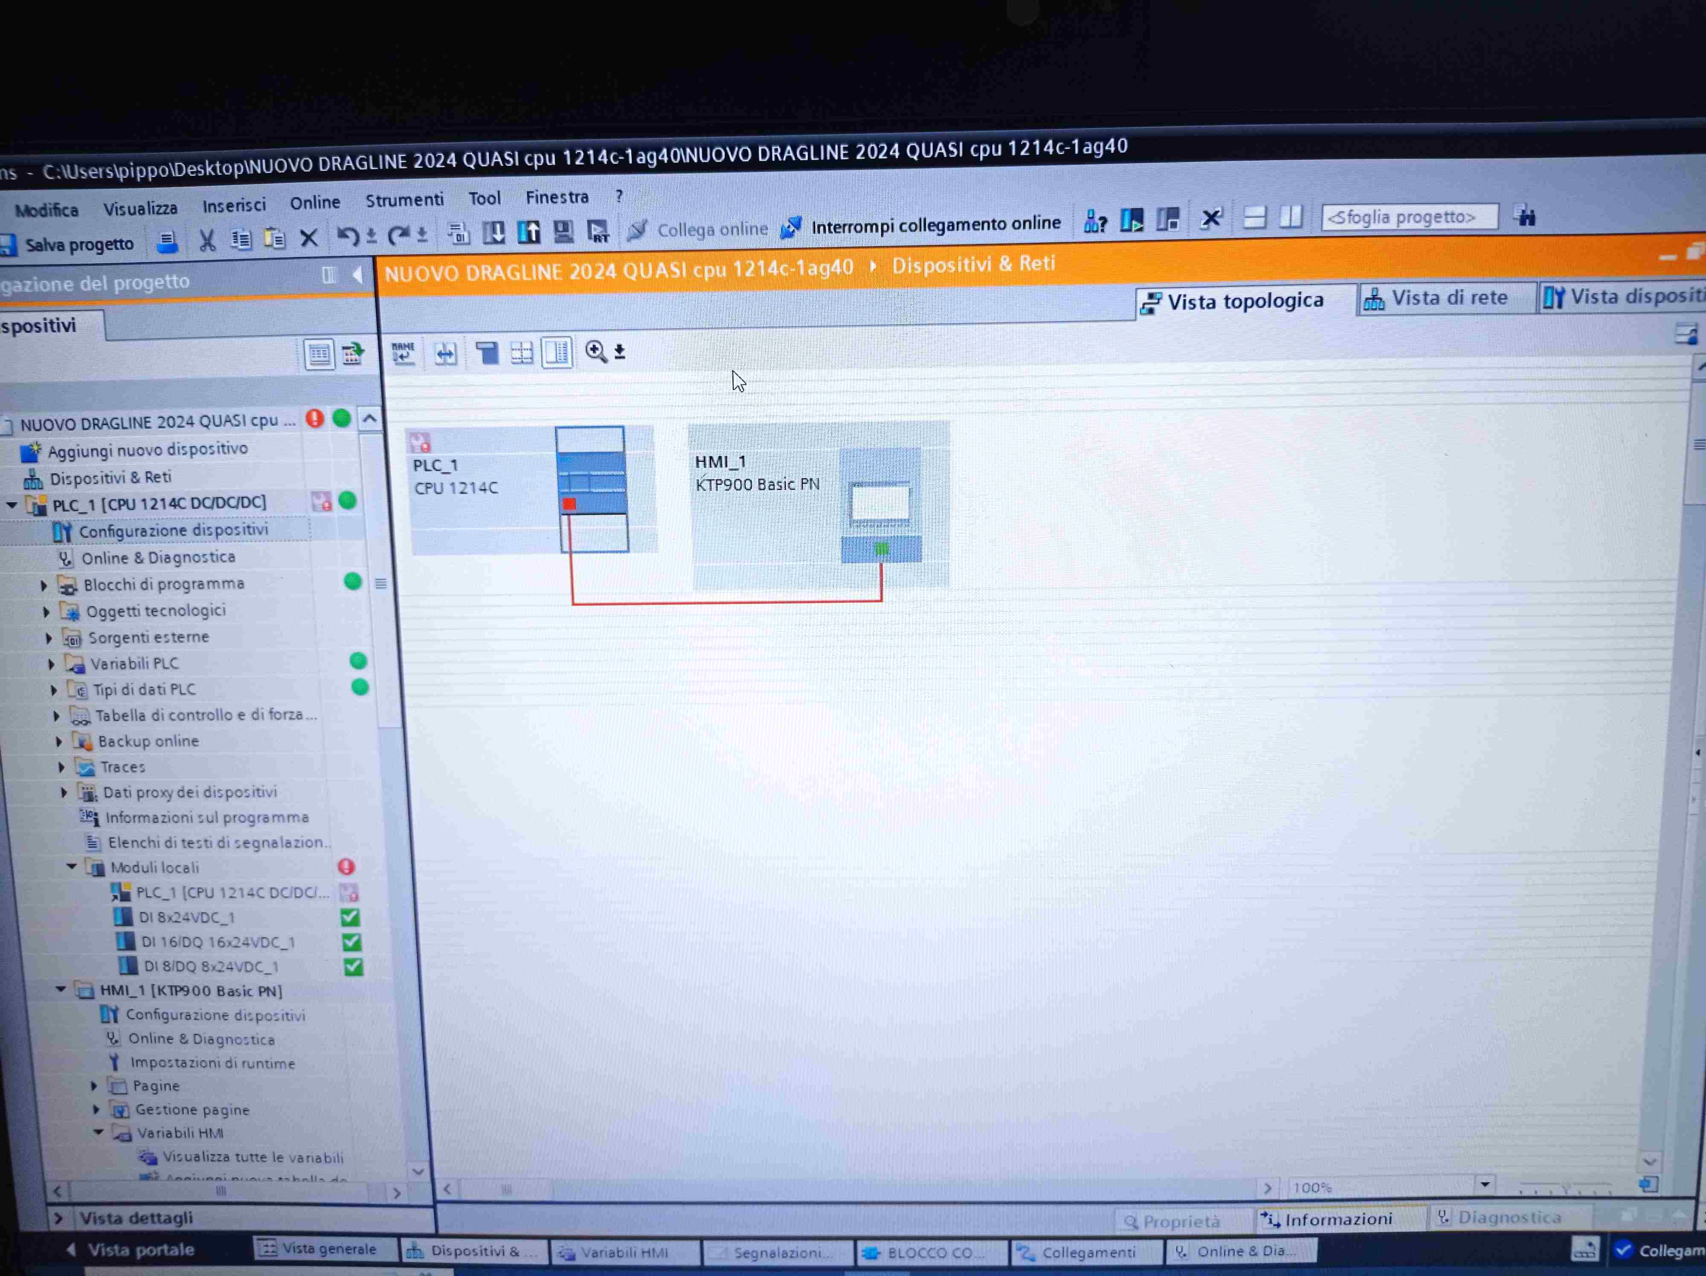Split editor space vertically icon
This screenshot has height=1276, width=1706.
(1290, 217)
